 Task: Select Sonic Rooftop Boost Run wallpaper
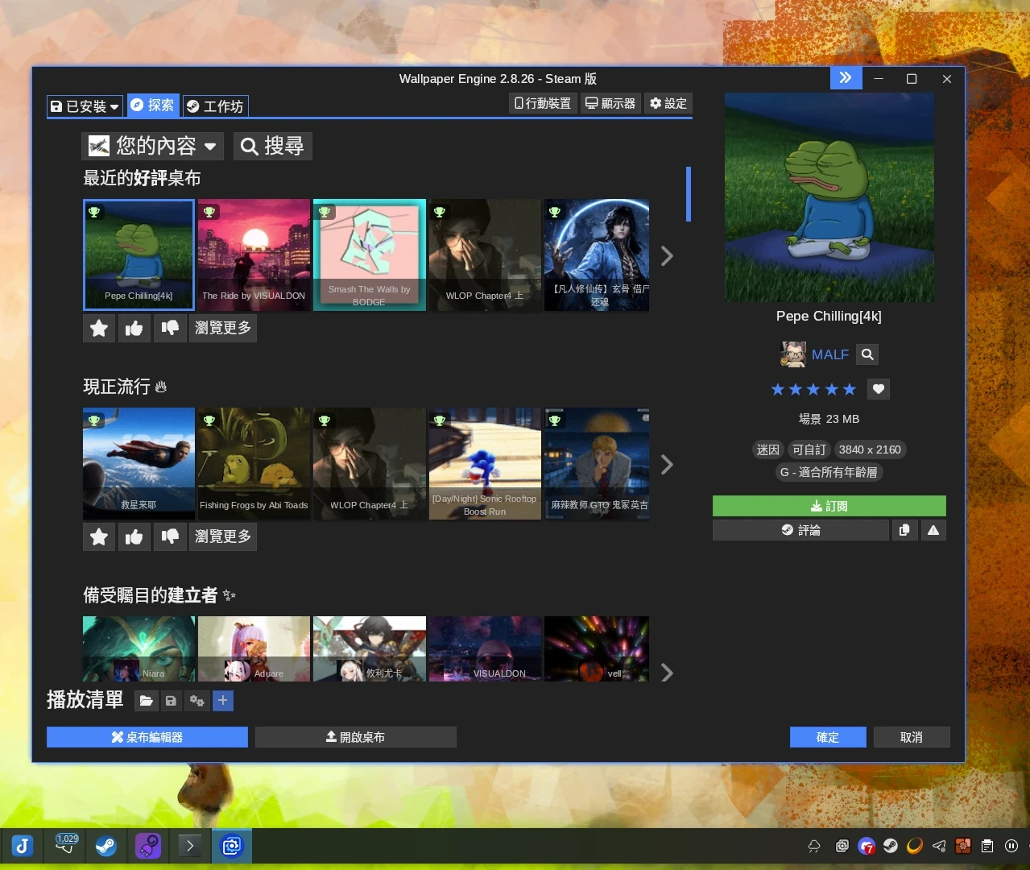click(x=485, y=464)
